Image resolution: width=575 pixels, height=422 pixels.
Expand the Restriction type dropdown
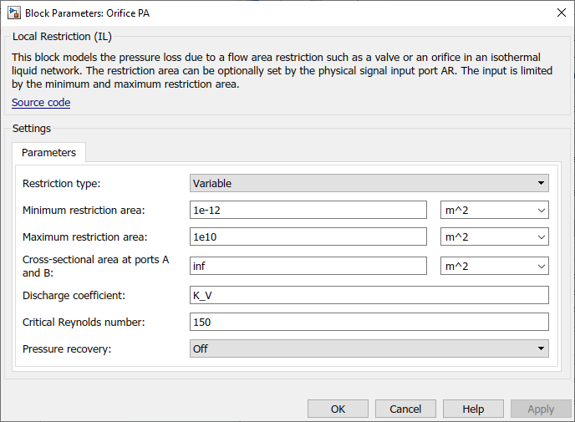(x=369, y=183)
